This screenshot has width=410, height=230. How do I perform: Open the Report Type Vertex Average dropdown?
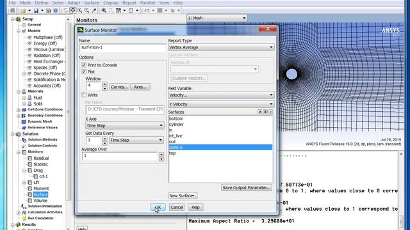pos(221,47)
